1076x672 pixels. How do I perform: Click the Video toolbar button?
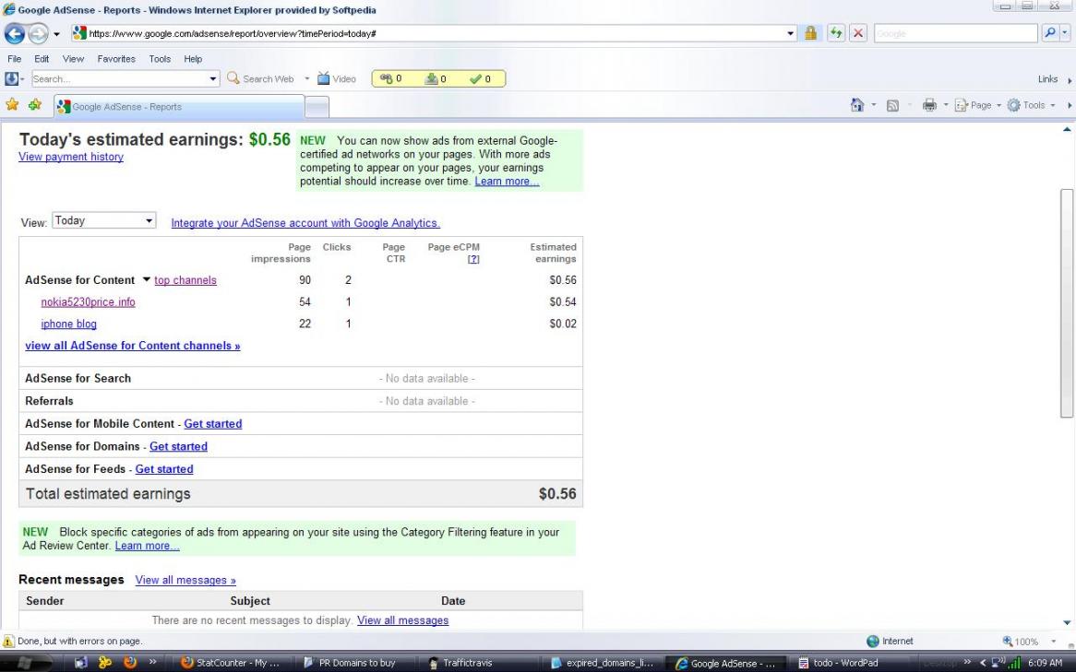pyautogui.click(x=336, y=79)
